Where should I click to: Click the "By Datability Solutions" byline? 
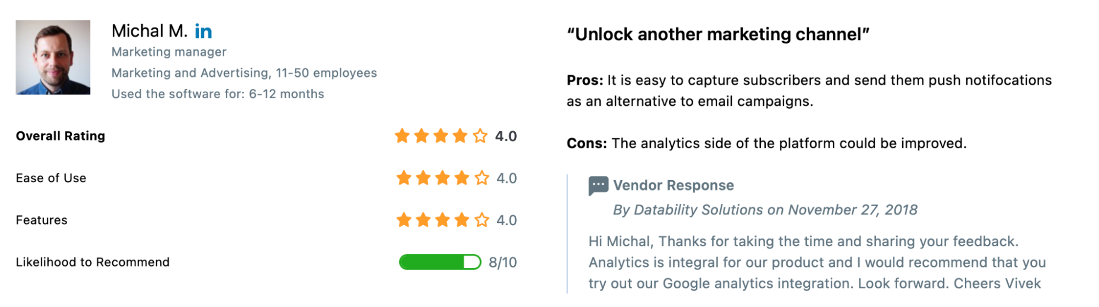click(x=688, y=210)
